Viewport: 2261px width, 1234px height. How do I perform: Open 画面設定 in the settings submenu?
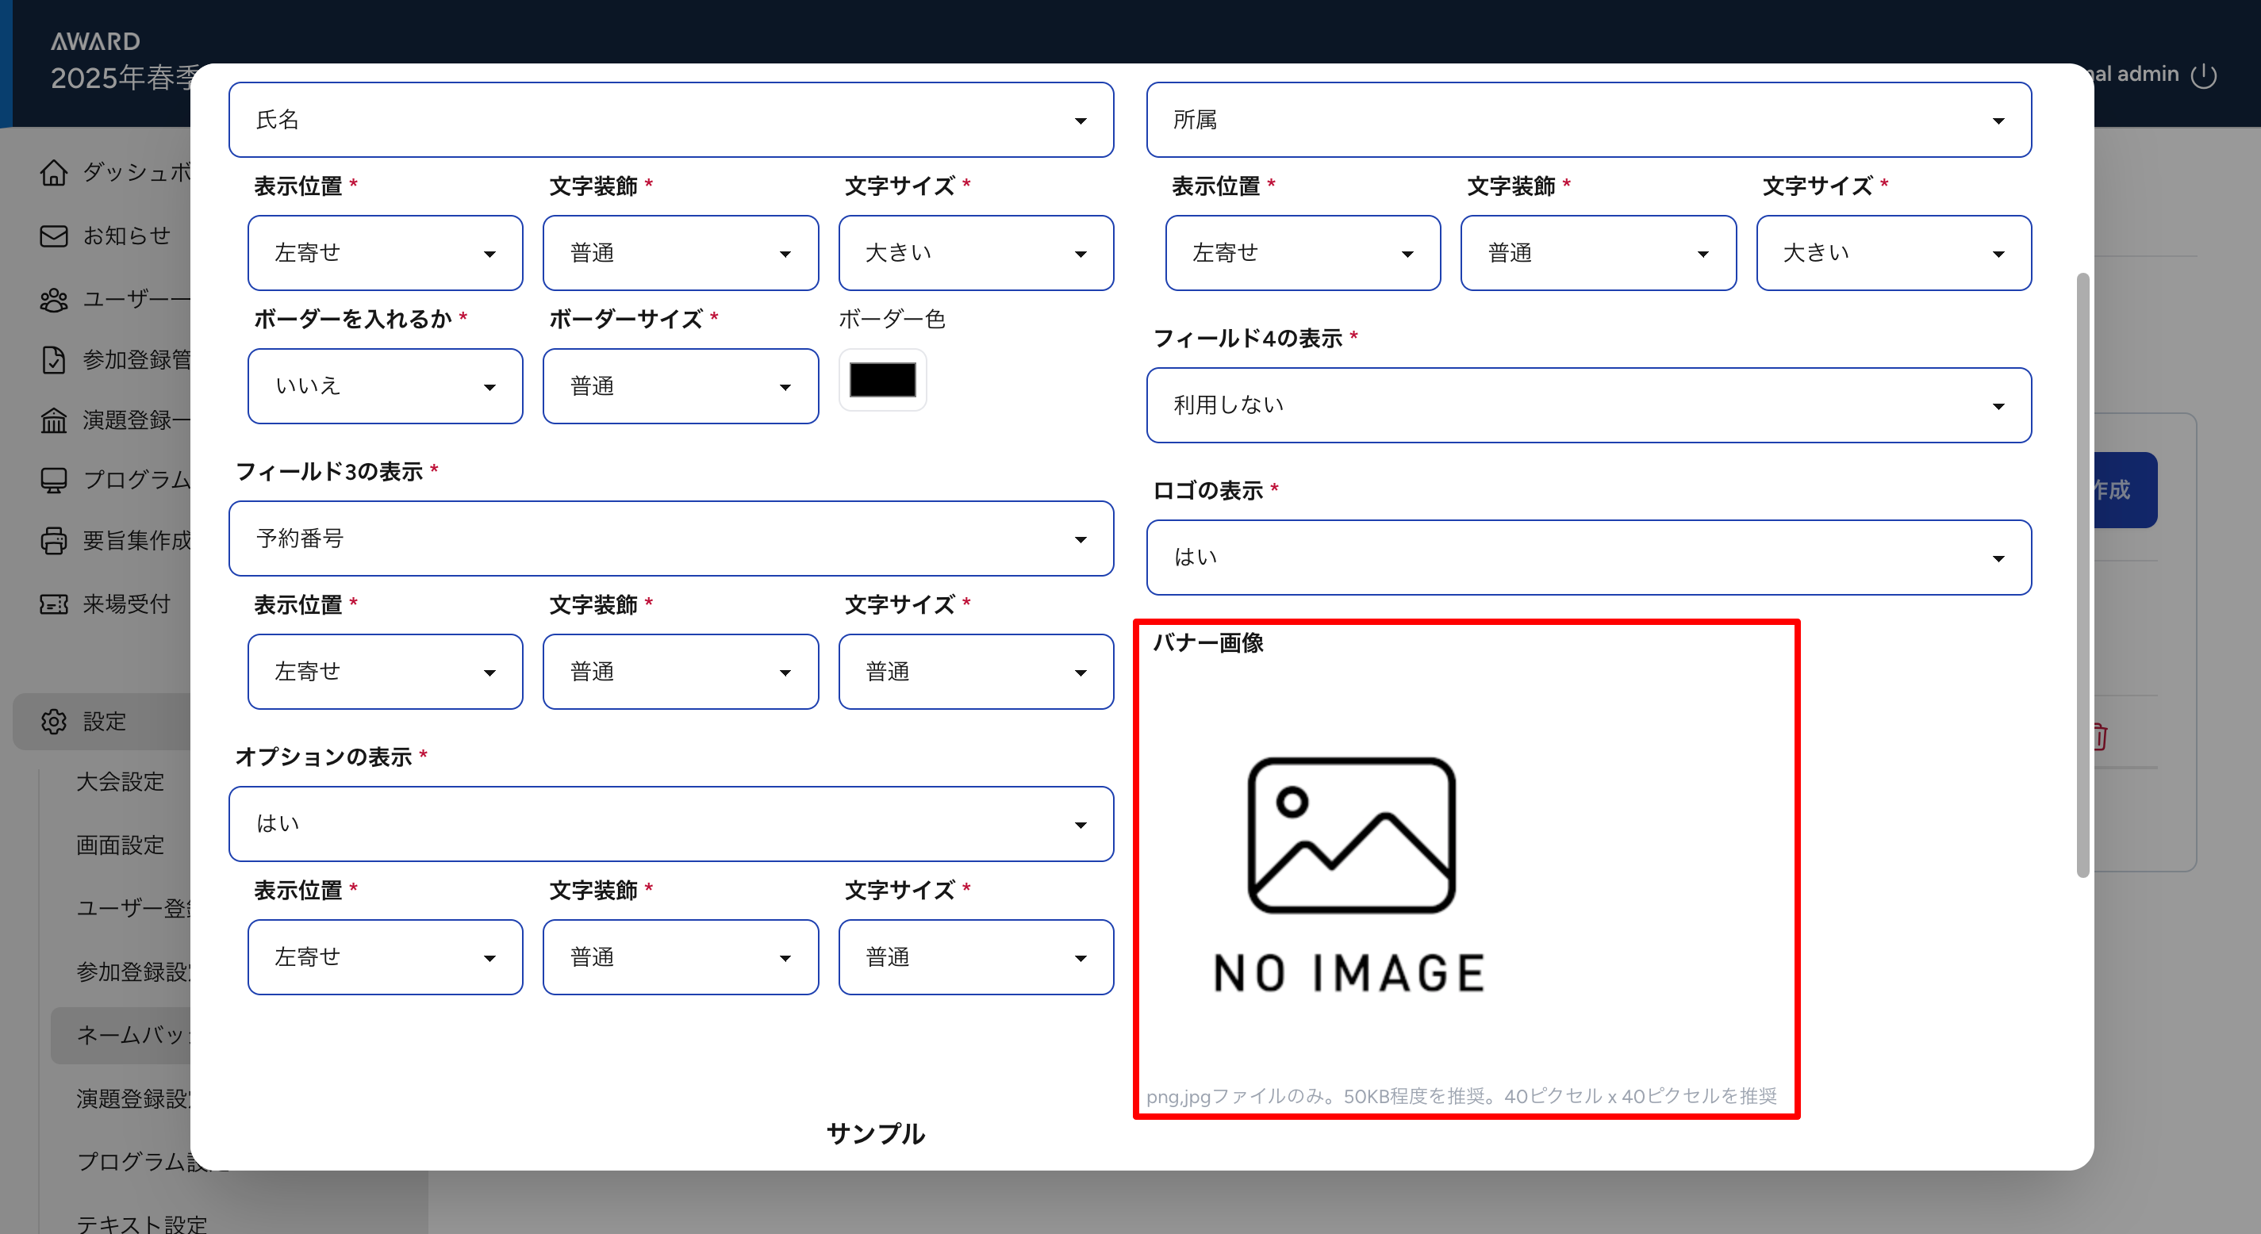click(x=121, y=845)
